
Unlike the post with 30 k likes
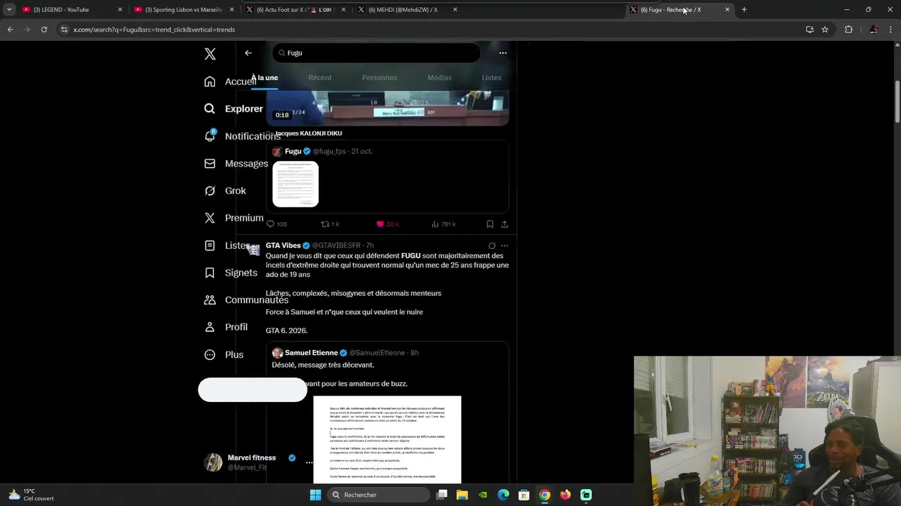(387, 224)
